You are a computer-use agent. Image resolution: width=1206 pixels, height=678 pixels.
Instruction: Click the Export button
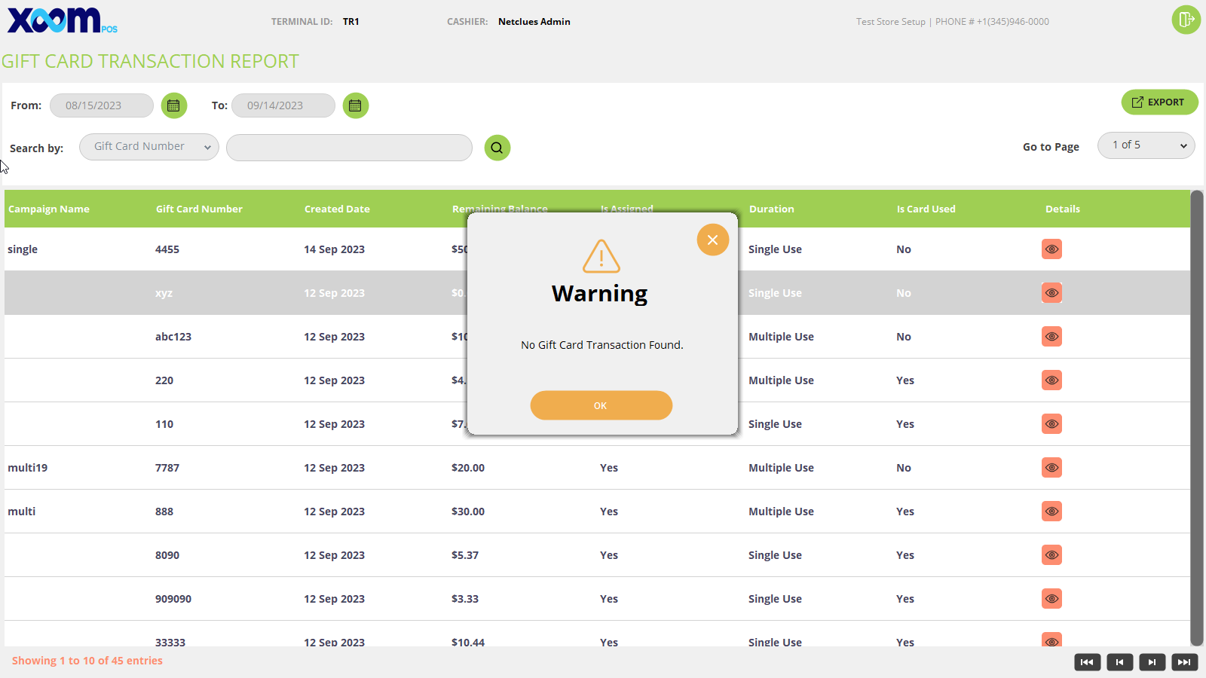coord(1159,102)
